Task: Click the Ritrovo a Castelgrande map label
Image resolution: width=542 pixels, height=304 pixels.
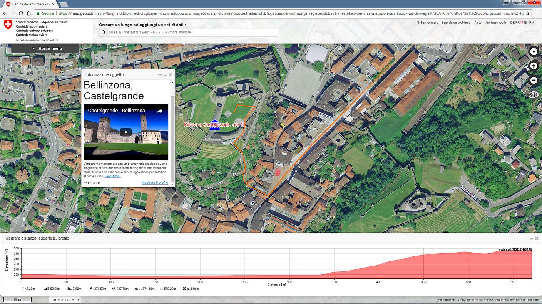Action: click(214, 125)
